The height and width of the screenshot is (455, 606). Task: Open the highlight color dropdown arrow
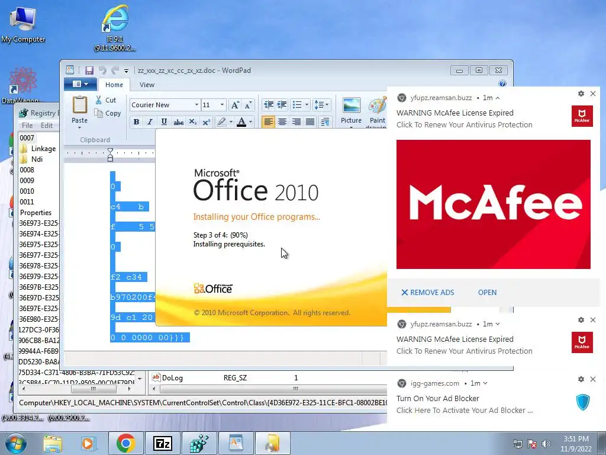(x=231, y=122)
